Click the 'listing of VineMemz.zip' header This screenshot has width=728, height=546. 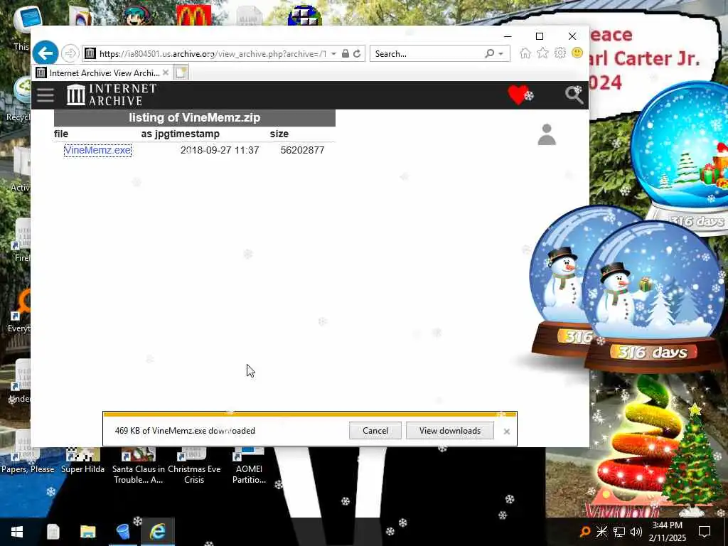(x=195, y=117)
